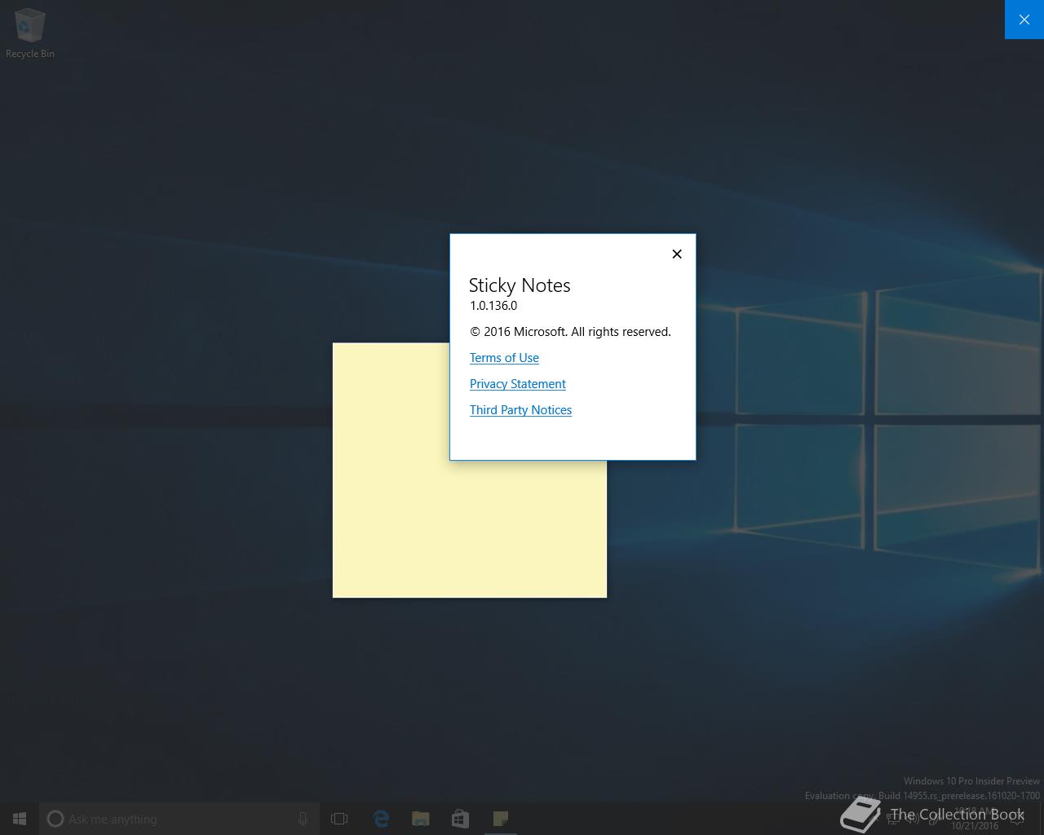1044x835 pixels.
Task: Click the Cortana microphone icon
Action: [x=303, y=819]
